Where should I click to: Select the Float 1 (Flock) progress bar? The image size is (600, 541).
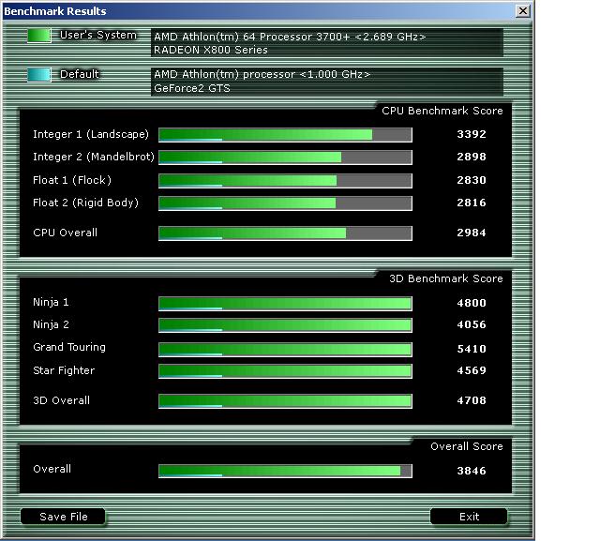point(285,180)
